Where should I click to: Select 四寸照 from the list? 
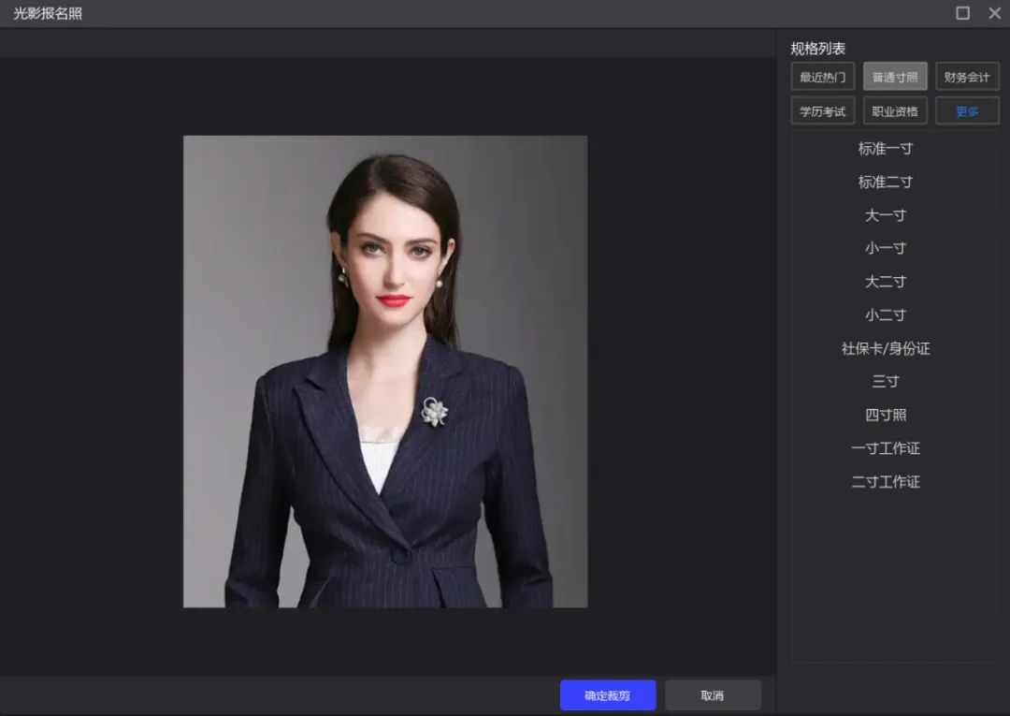tap(886, 416)
